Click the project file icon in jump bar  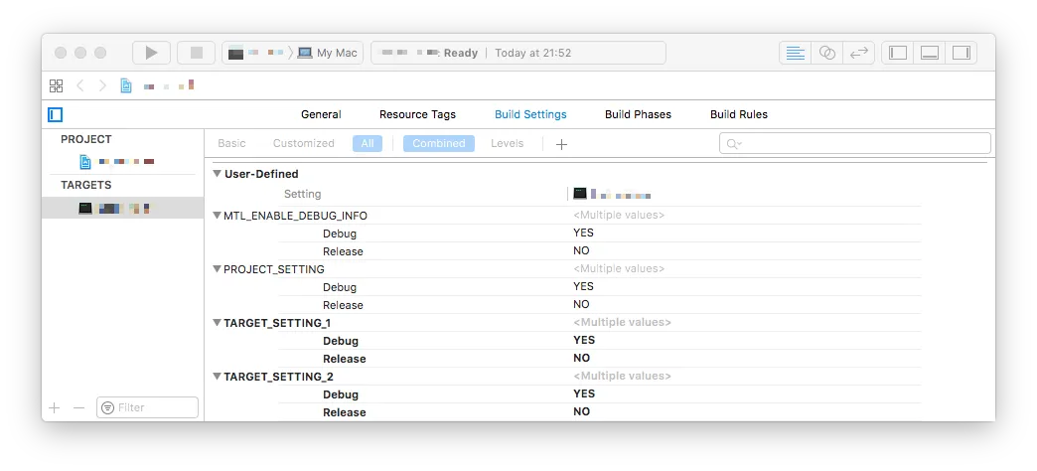(x=126, y=86)
